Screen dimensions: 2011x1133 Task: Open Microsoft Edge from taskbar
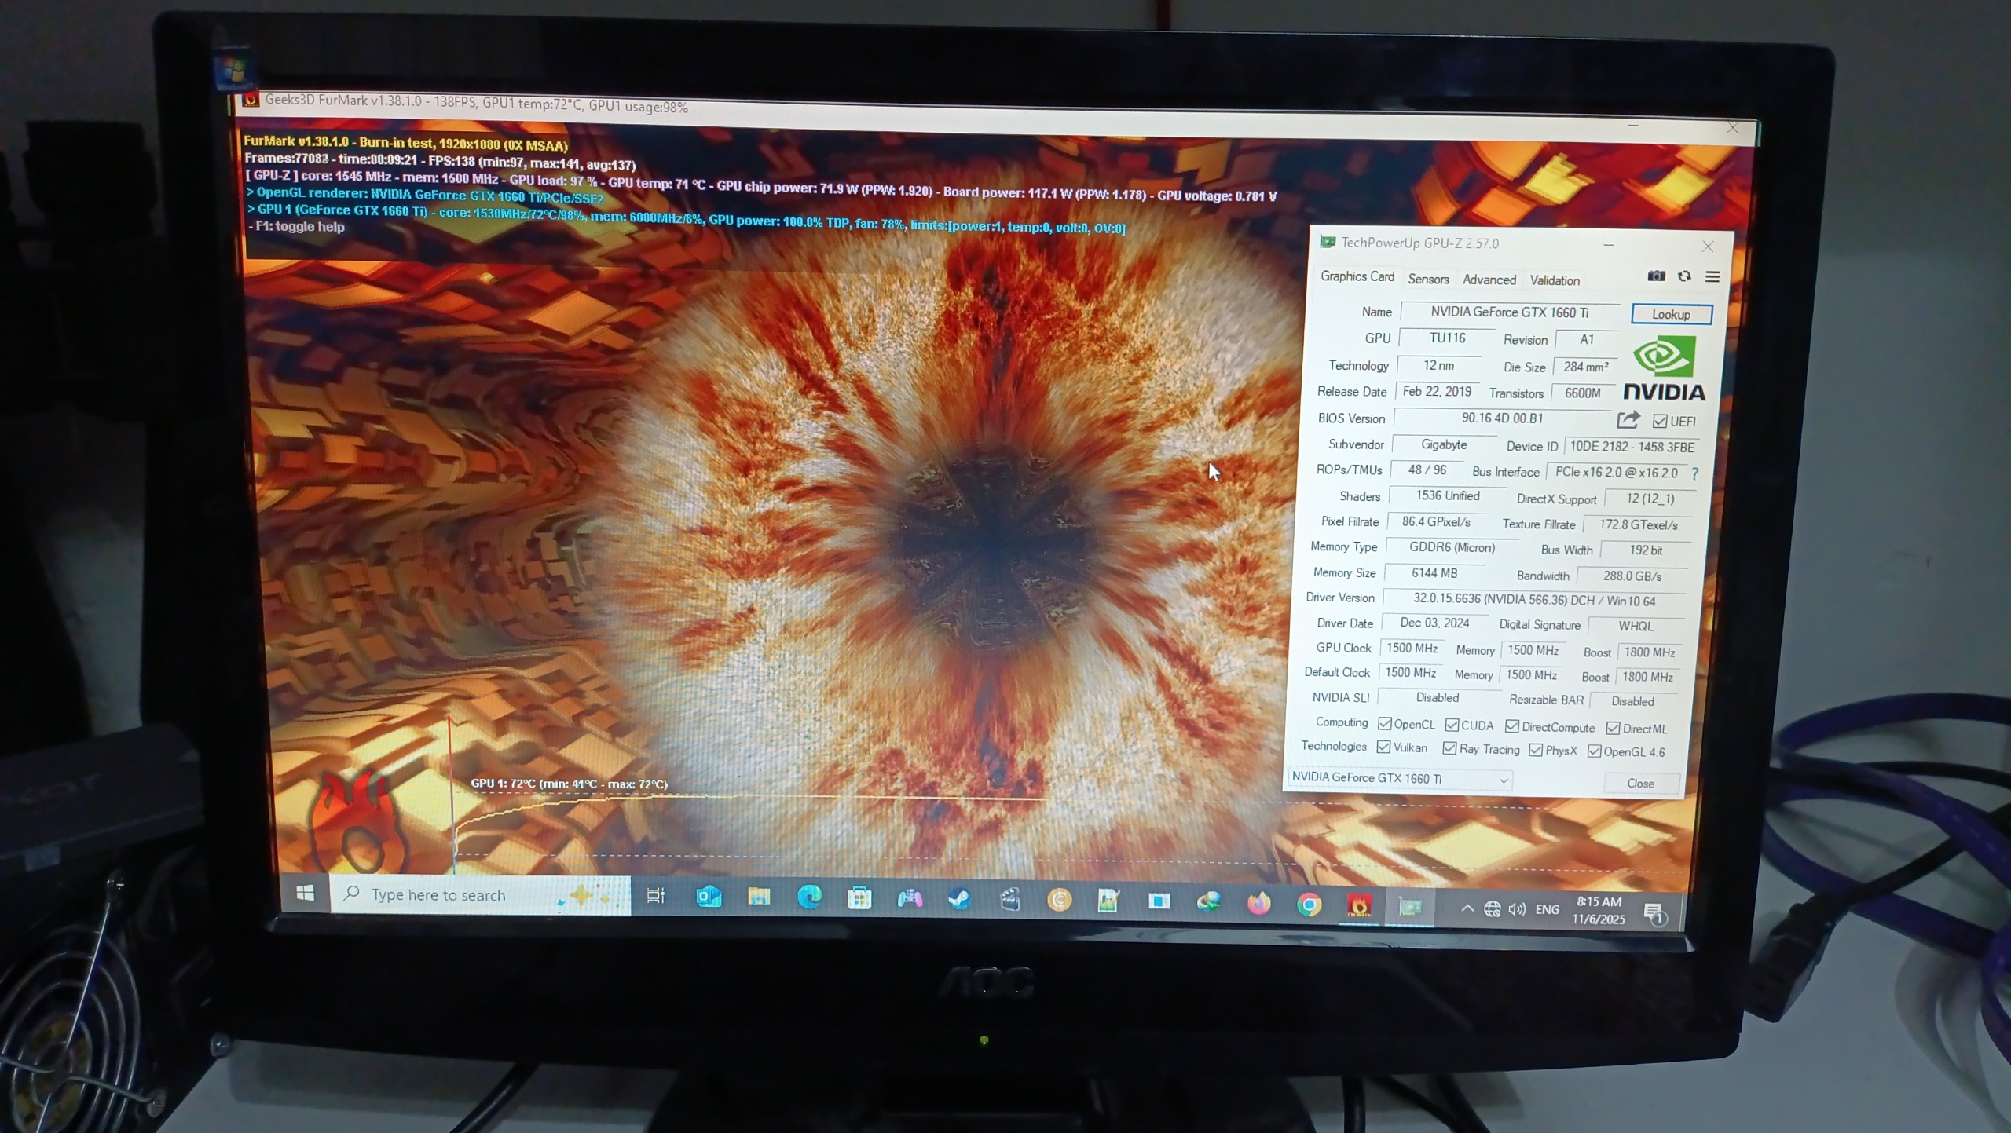(x=809, y=897)
